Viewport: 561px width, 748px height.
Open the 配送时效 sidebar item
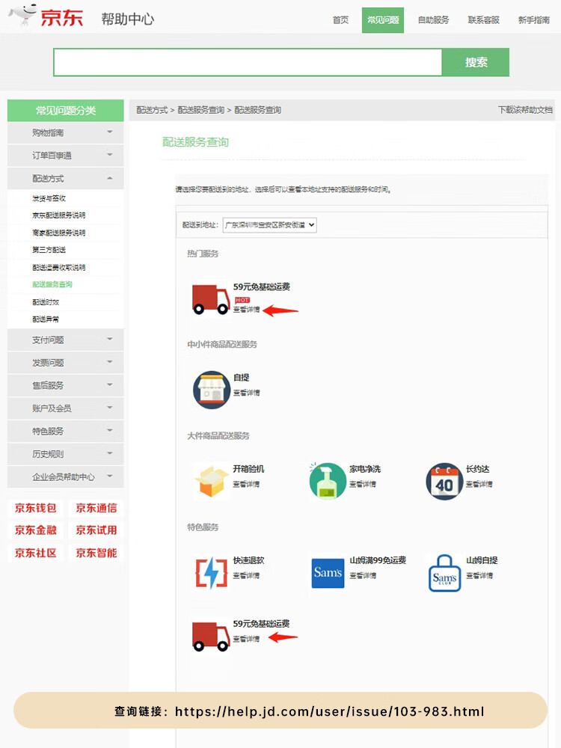(x=46, y=302)
